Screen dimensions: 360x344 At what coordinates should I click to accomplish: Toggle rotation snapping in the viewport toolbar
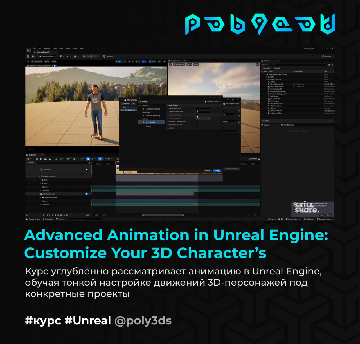[143, 61]
